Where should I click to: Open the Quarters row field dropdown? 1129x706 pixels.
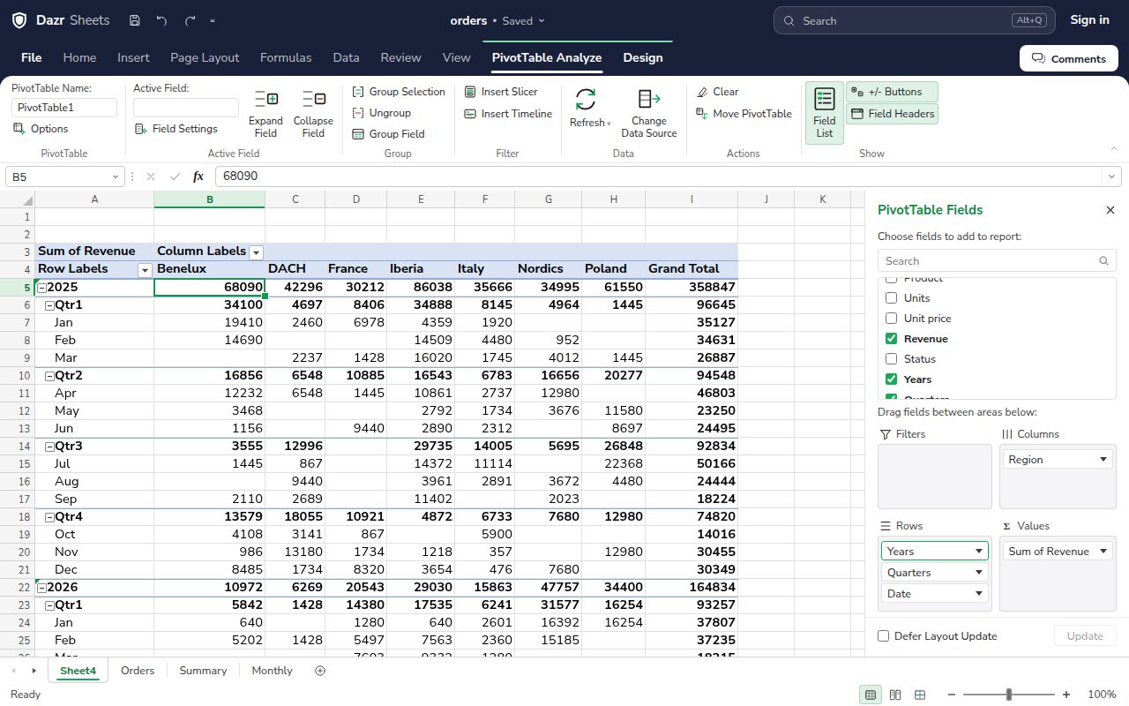coord(979,573)
